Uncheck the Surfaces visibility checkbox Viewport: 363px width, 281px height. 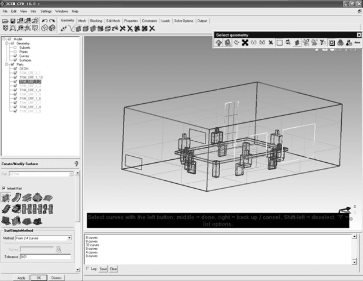pyautogui.click(x=15, y=60)
